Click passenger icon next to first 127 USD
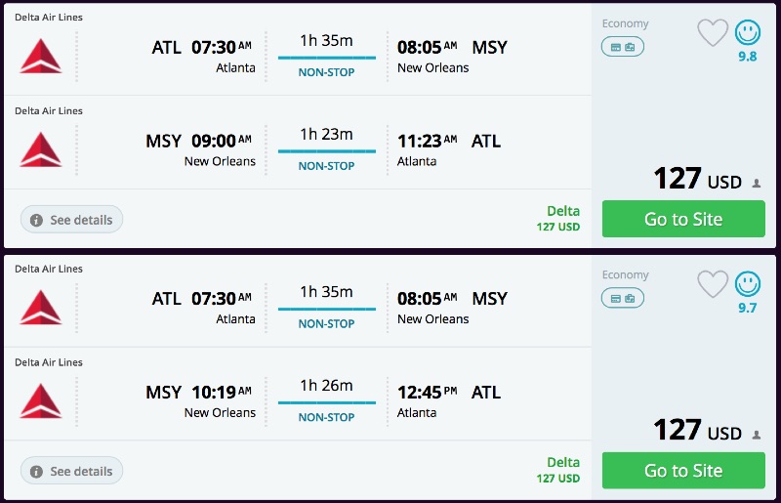781x503 pixels. point(756,183)
